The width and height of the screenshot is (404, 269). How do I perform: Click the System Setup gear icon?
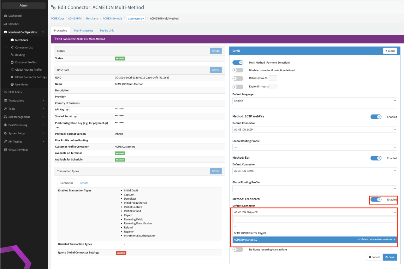pyautogui.click(x=5, y=133)
